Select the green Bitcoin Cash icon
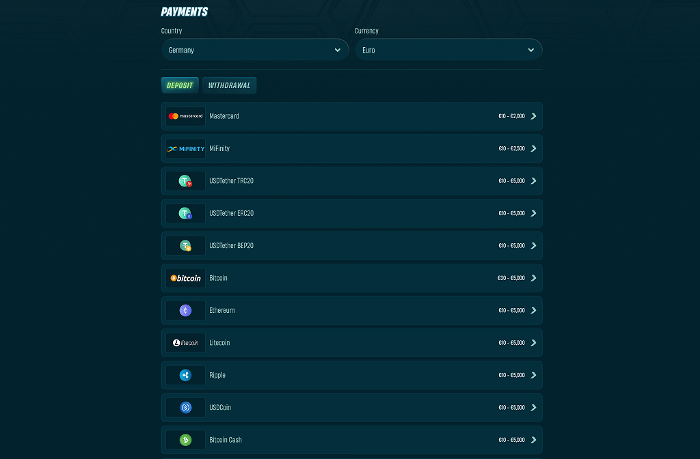700x459 pixels. click(x=185, y=440)
